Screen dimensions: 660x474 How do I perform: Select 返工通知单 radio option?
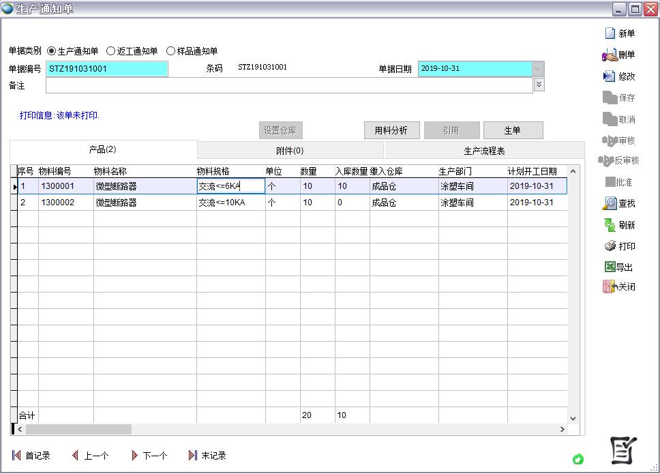(111, 51)
